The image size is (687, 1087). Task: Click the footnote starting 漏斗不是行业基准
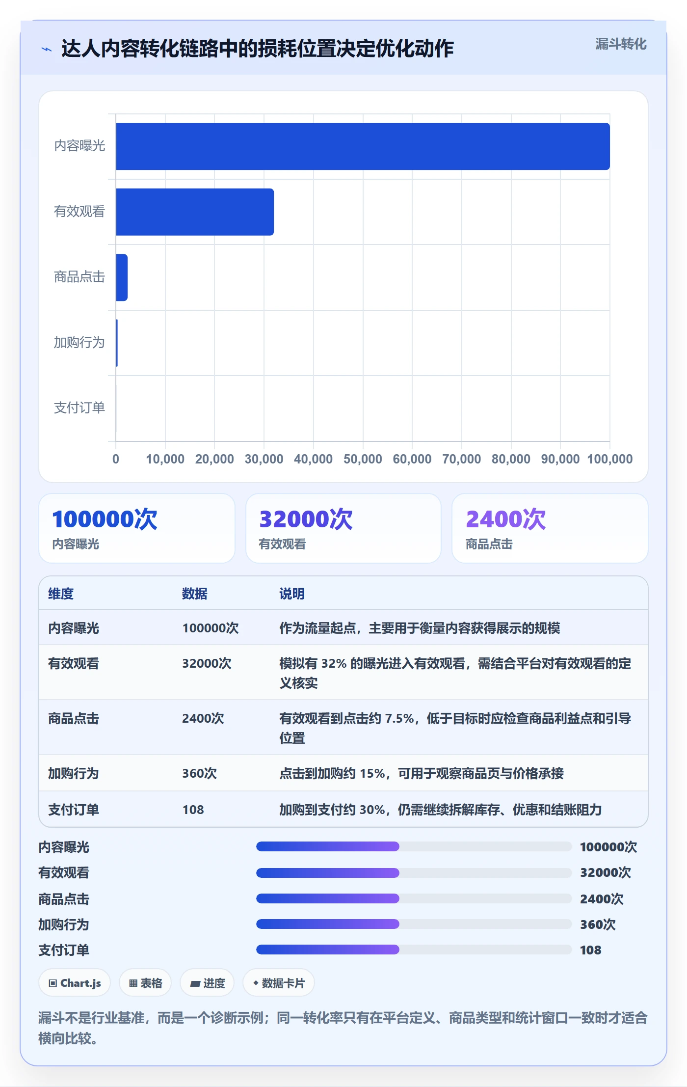(343, 1028)
